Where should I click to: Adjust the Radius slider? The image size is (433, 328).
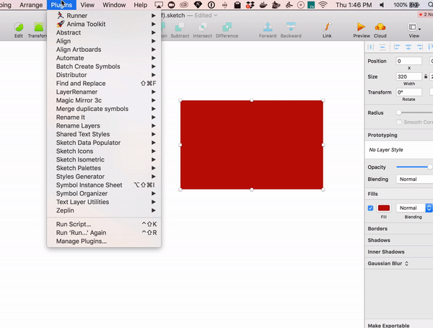pos(414,112)
